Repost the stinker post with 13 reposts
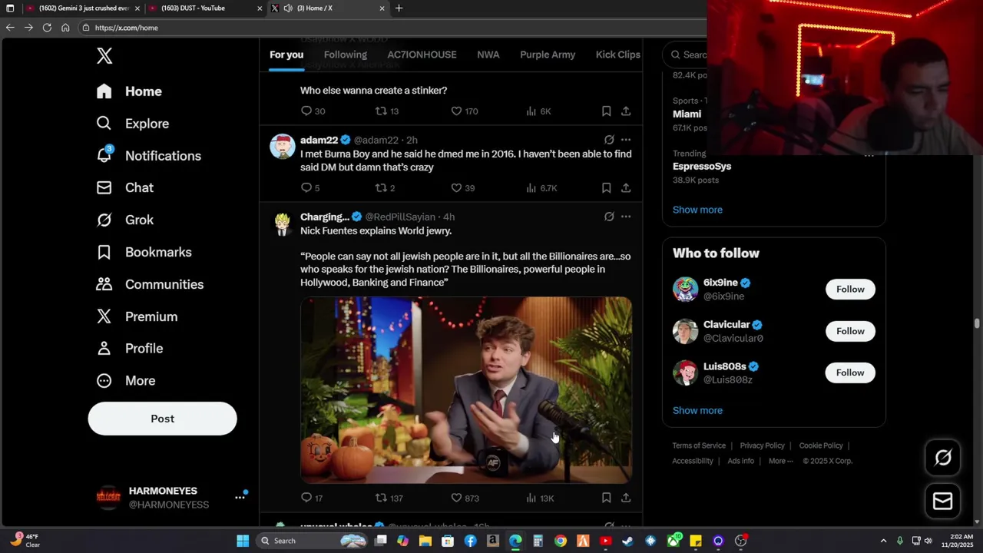Viewport: 983px width, 553px height. tap(386, 111)
